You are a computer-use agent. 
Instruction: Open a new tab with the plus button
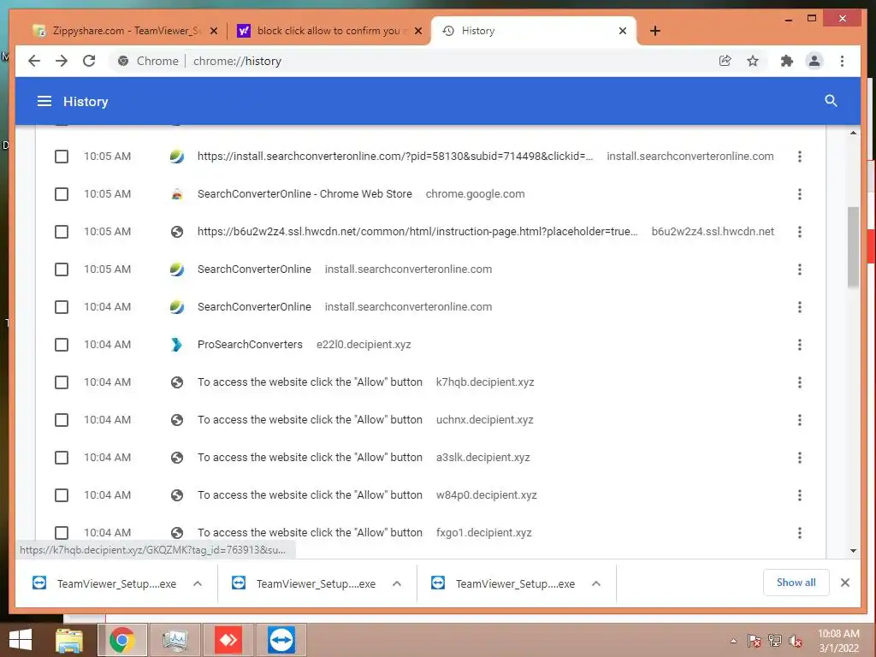pos(655,31)
